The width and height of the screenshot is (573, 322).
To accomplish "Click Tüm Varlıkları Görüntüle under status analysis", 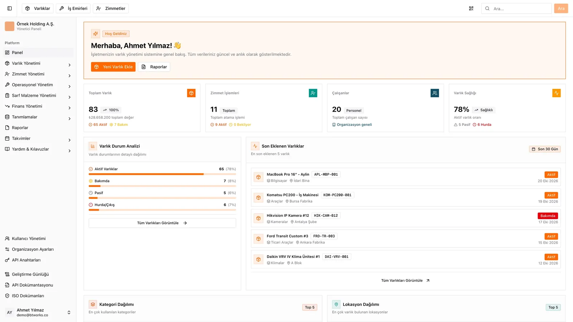I will coord(162,223).
